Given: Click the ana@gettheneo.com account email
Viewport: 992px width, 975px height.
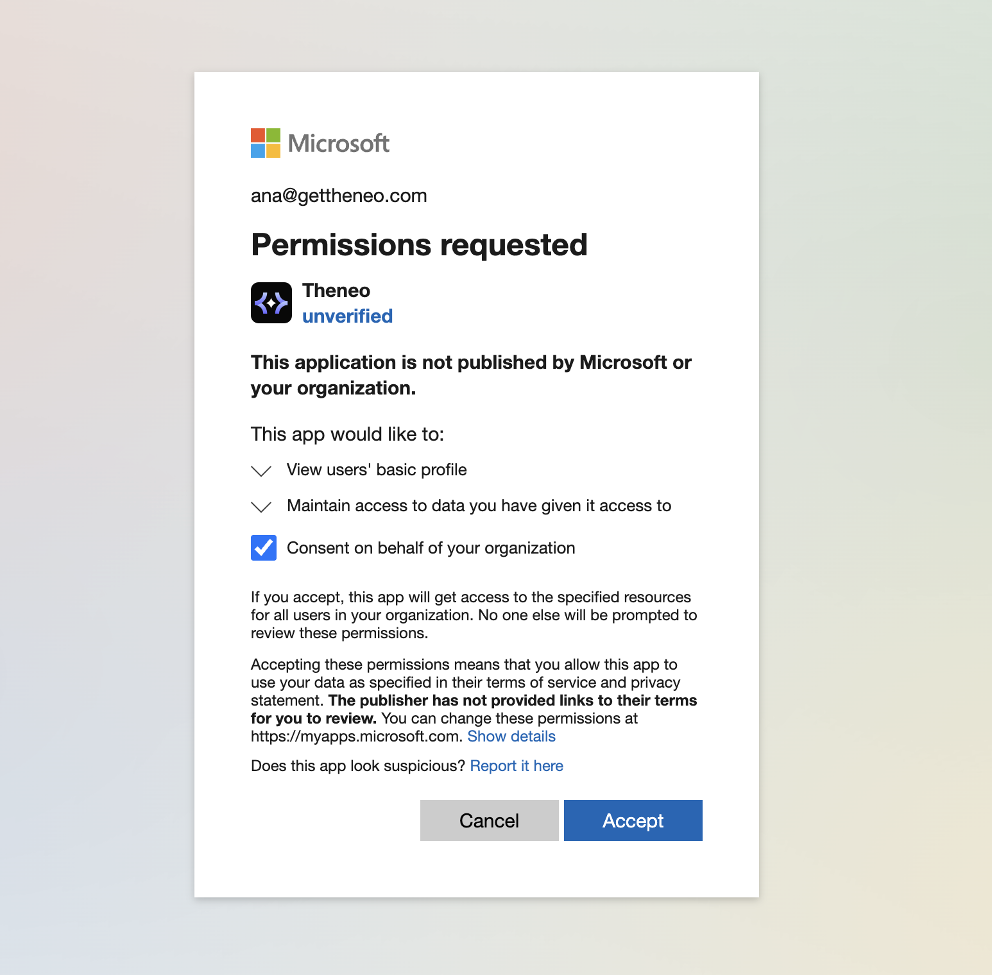Looking at the screenshot, I should [x=339, y=196].
